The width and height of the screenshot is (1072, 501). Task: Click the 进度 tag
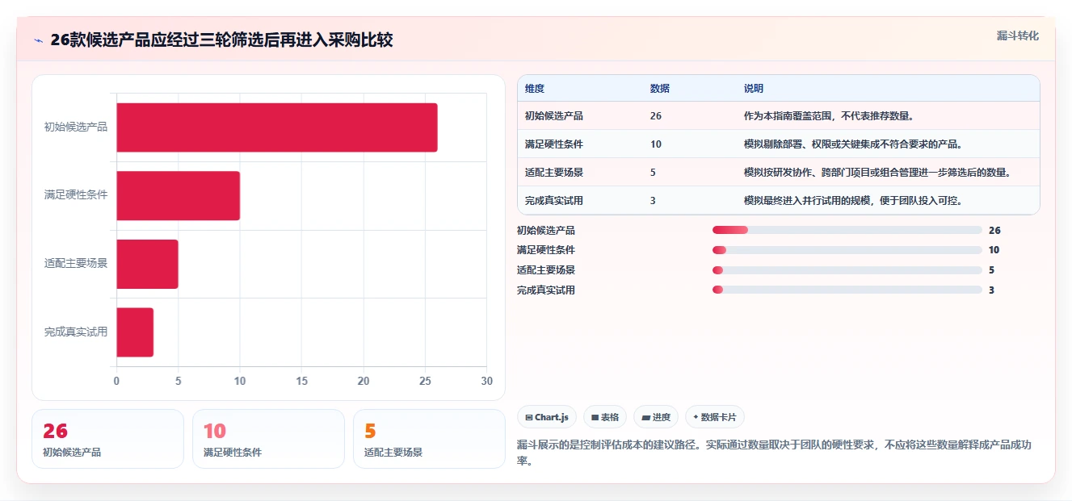pyautogui.click(x=656, y=417)
